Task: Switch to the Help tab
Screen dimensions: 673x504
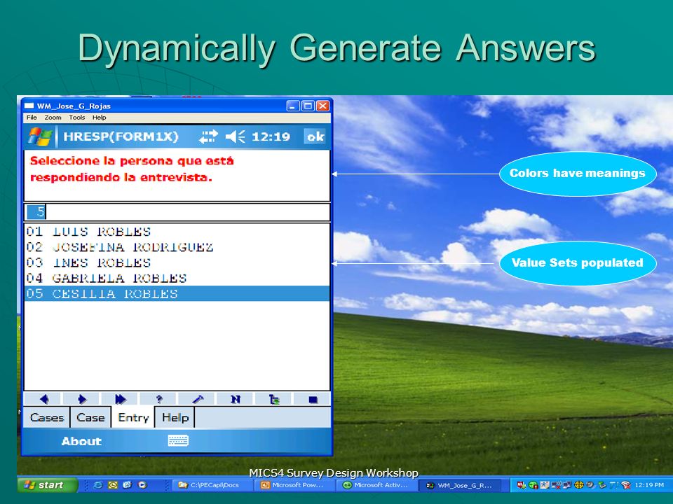Action: 175,417
